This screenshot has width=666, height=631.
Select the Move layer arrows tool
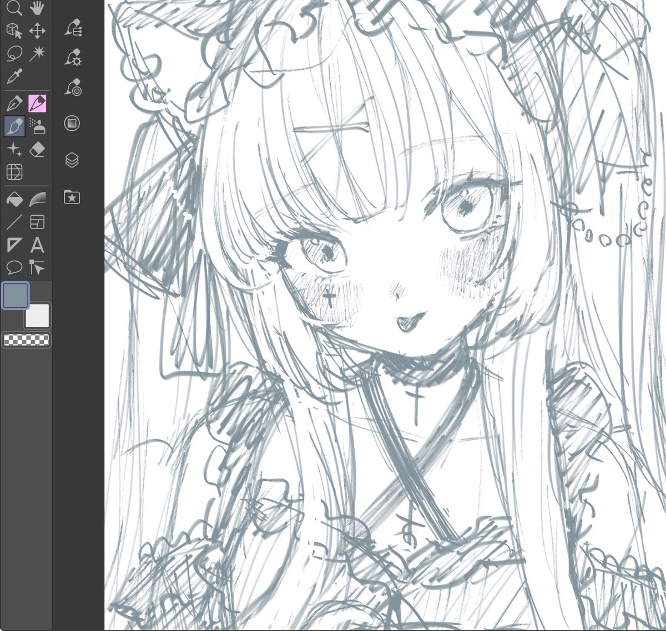37,30
